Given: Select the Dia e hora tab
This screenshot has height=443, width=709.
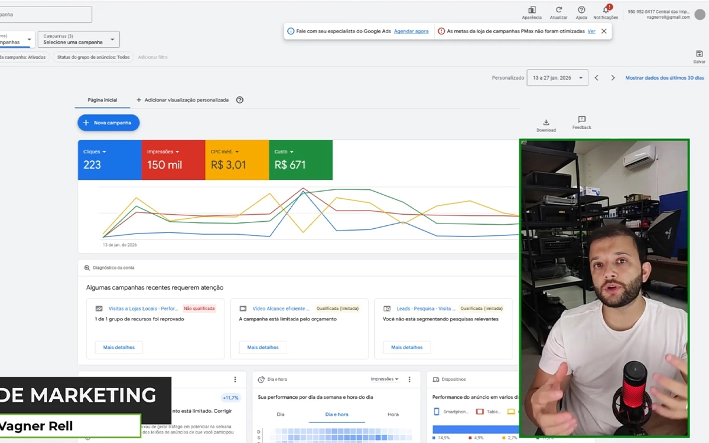Looking at the screenshot, I should pos(337,415).
